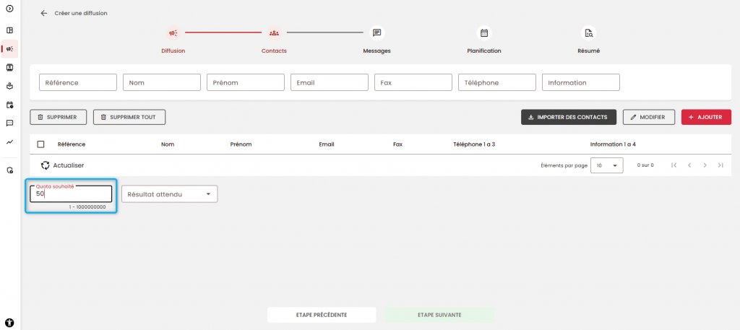
Task: Click the Diffusion step label
Action: click(173, 51)
